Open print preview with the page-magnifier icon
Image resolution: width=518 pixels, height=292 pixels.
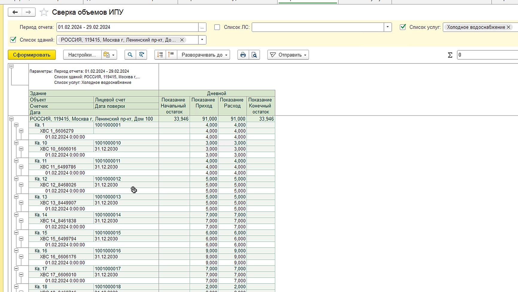coord(254,55)
